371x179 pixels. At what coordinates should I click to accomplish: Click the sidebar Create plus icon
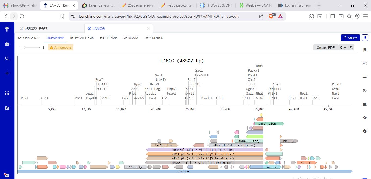(x=7, y=73)
